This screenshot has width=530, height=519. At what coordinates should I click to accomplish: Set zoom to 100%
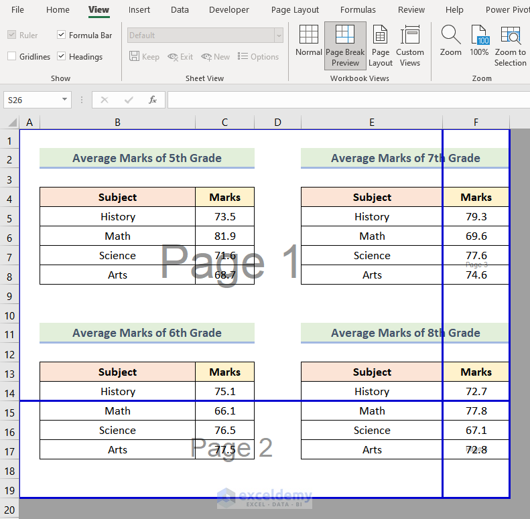coord(479,42)
